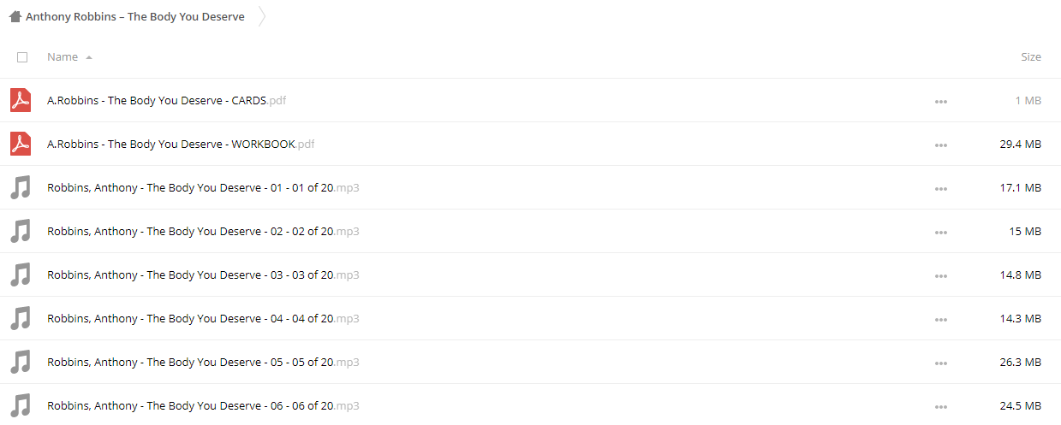Click the music note icon for track 03
1061x425 pixels.
[21, 274]
